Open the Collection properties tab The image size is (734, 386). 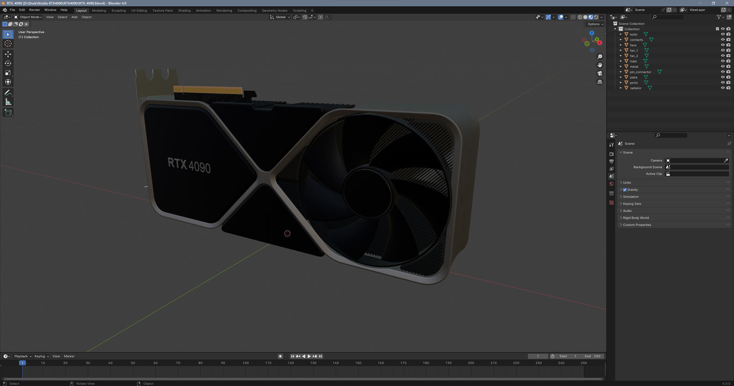click(x=611, y=193)
